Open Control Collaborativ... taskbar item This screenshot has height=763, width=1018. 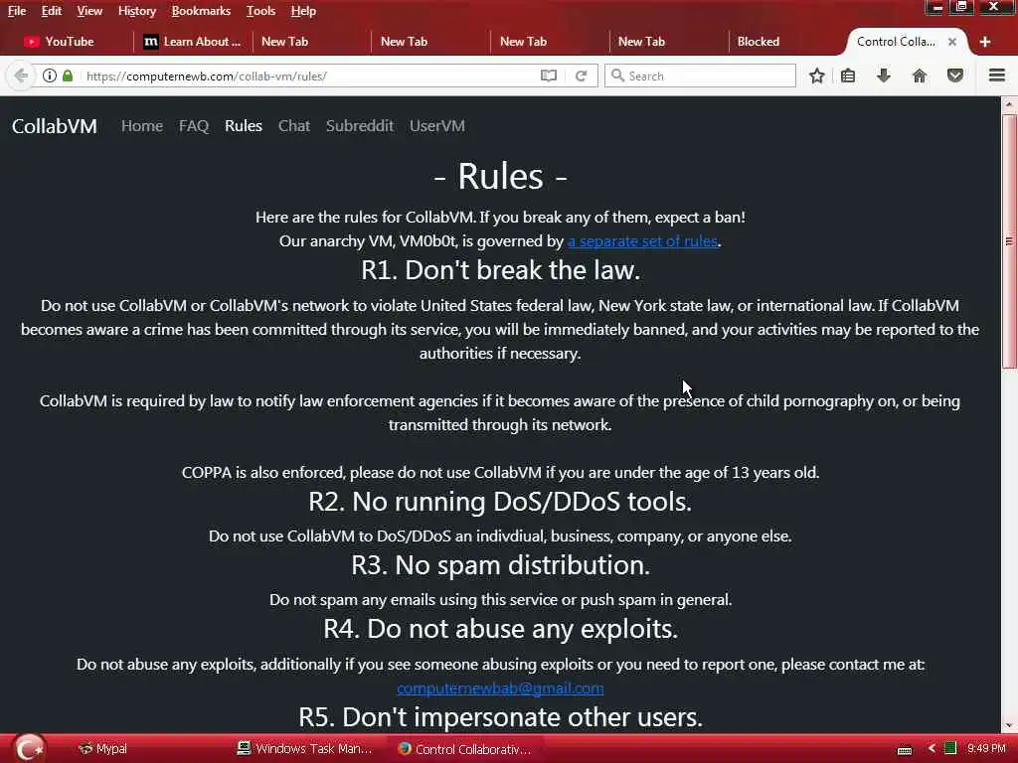[x=465, y=749]
